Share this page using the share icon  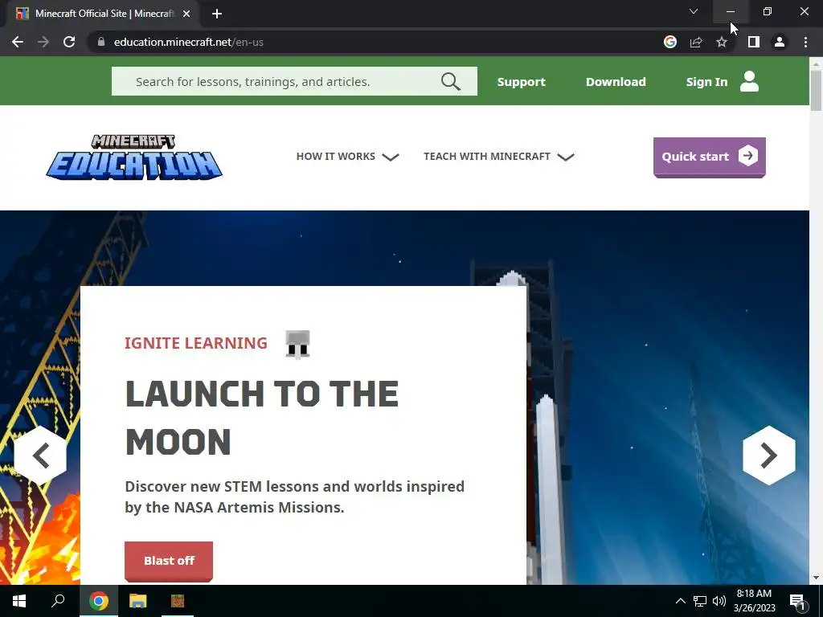click(x=696, y=42)
